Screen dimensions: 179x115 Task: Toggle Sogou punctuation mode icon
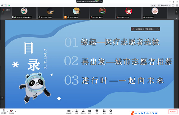click(x=139, y=113)
